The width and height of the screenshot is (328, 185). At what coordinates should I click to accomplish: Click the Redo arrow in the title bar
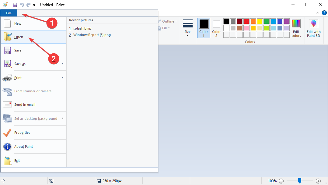click(x=29, y=5)
